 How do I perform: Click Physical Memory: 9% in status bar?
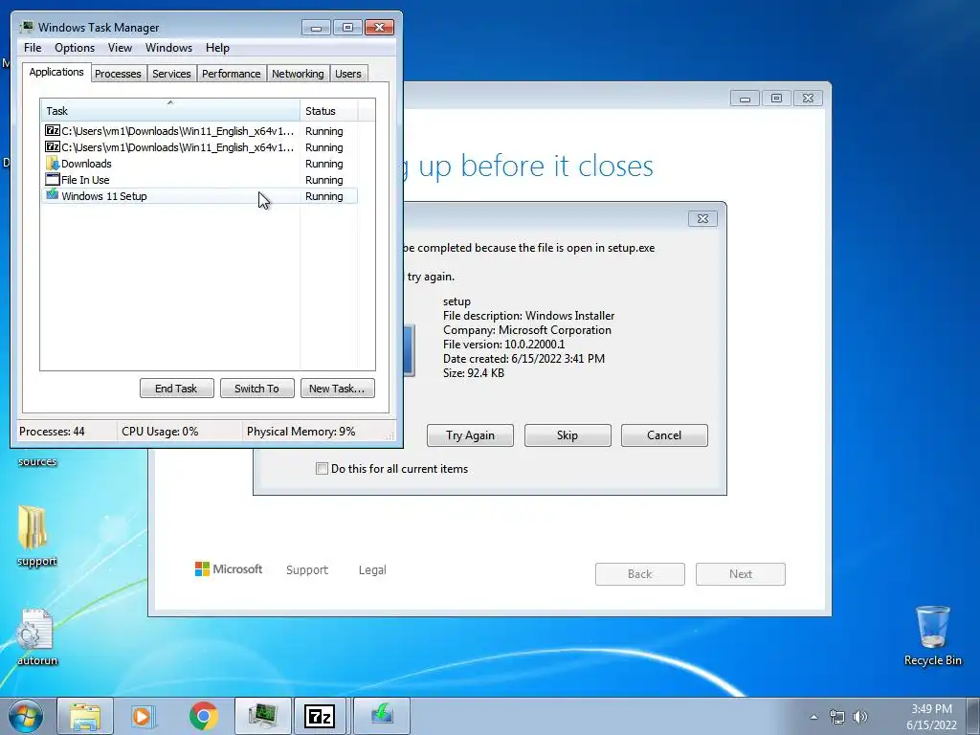point(301,432)
